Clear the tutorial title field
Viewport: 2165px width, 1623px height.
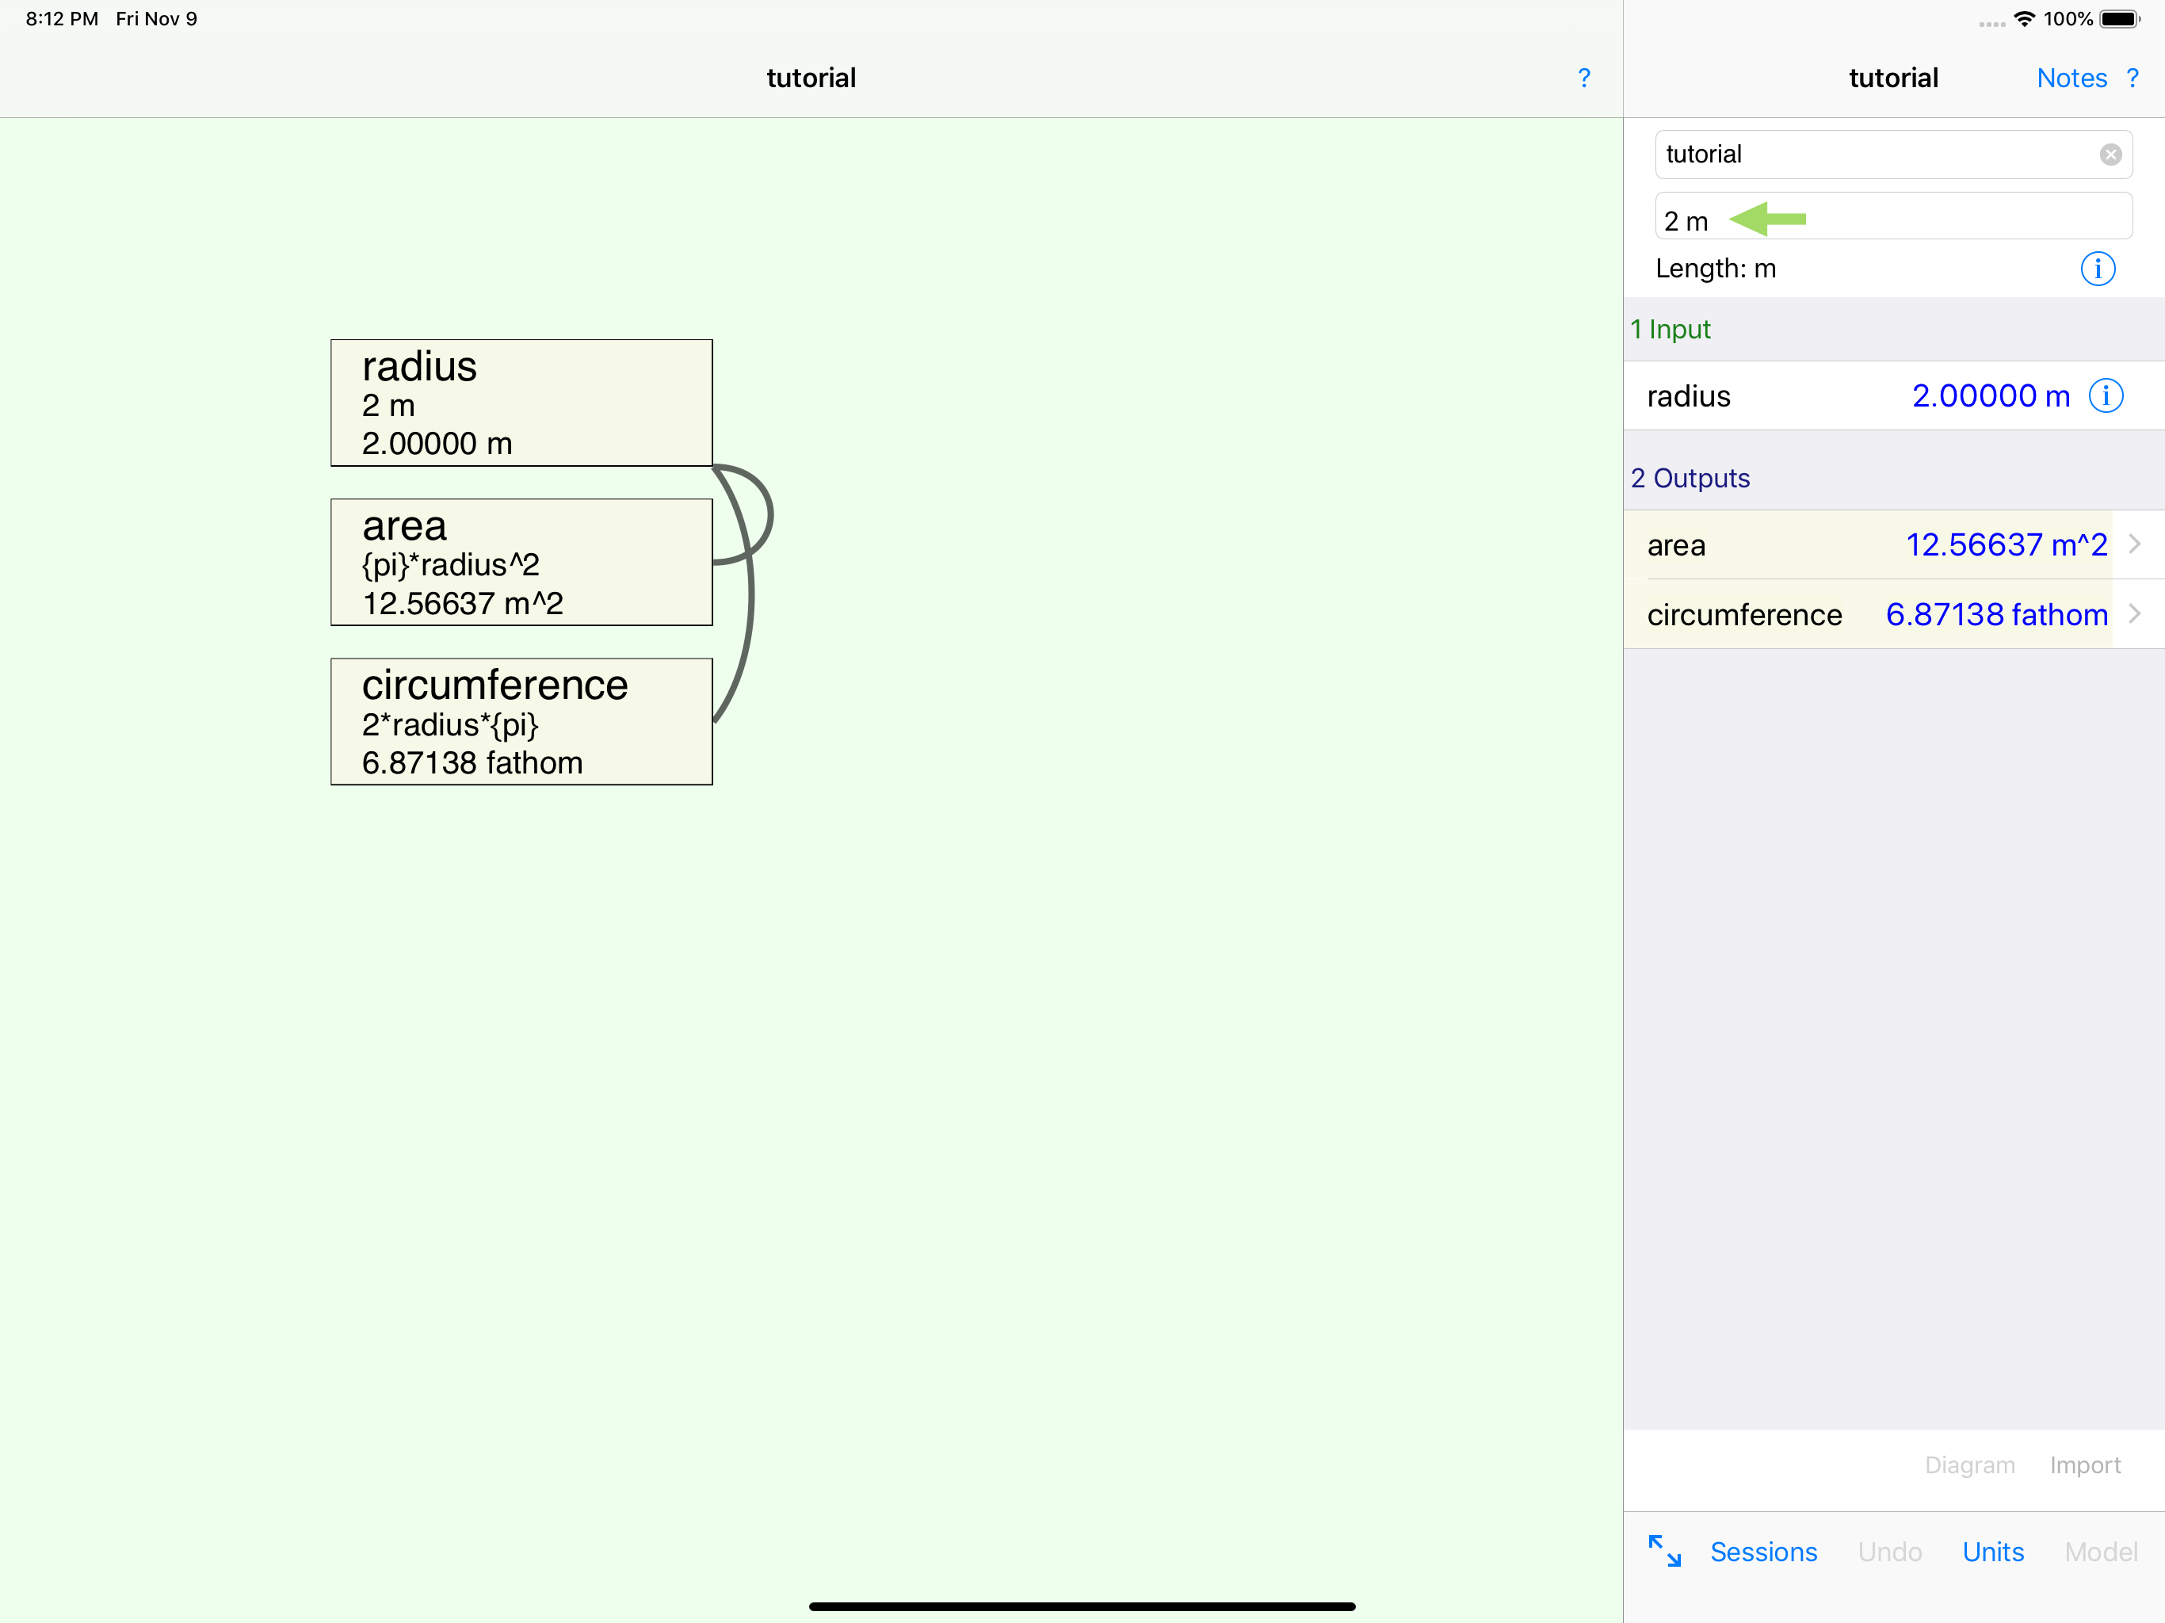coord(2110,155)
